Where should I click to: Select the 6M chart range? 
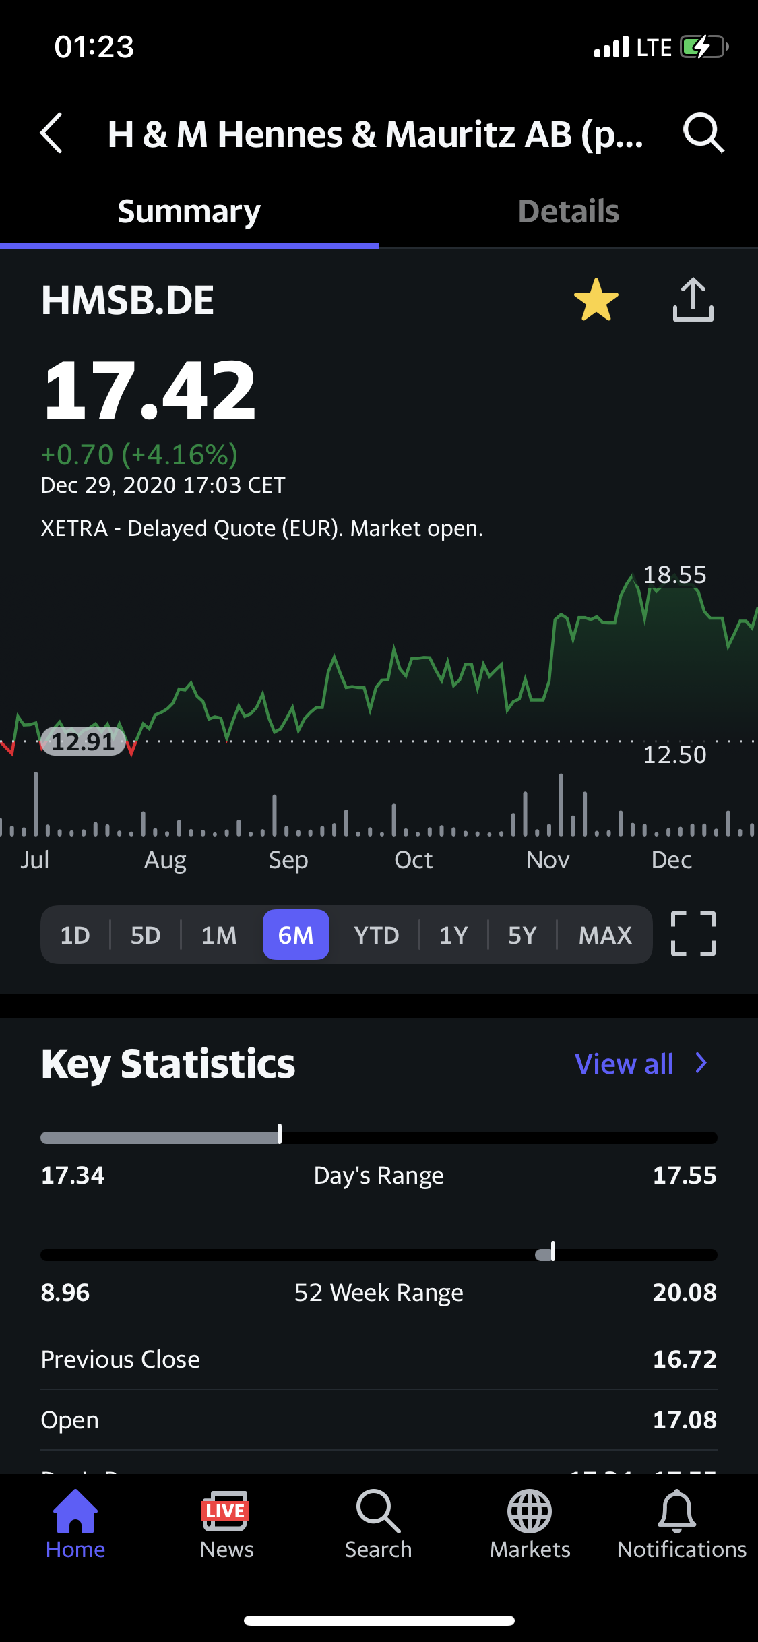point(296,935)
